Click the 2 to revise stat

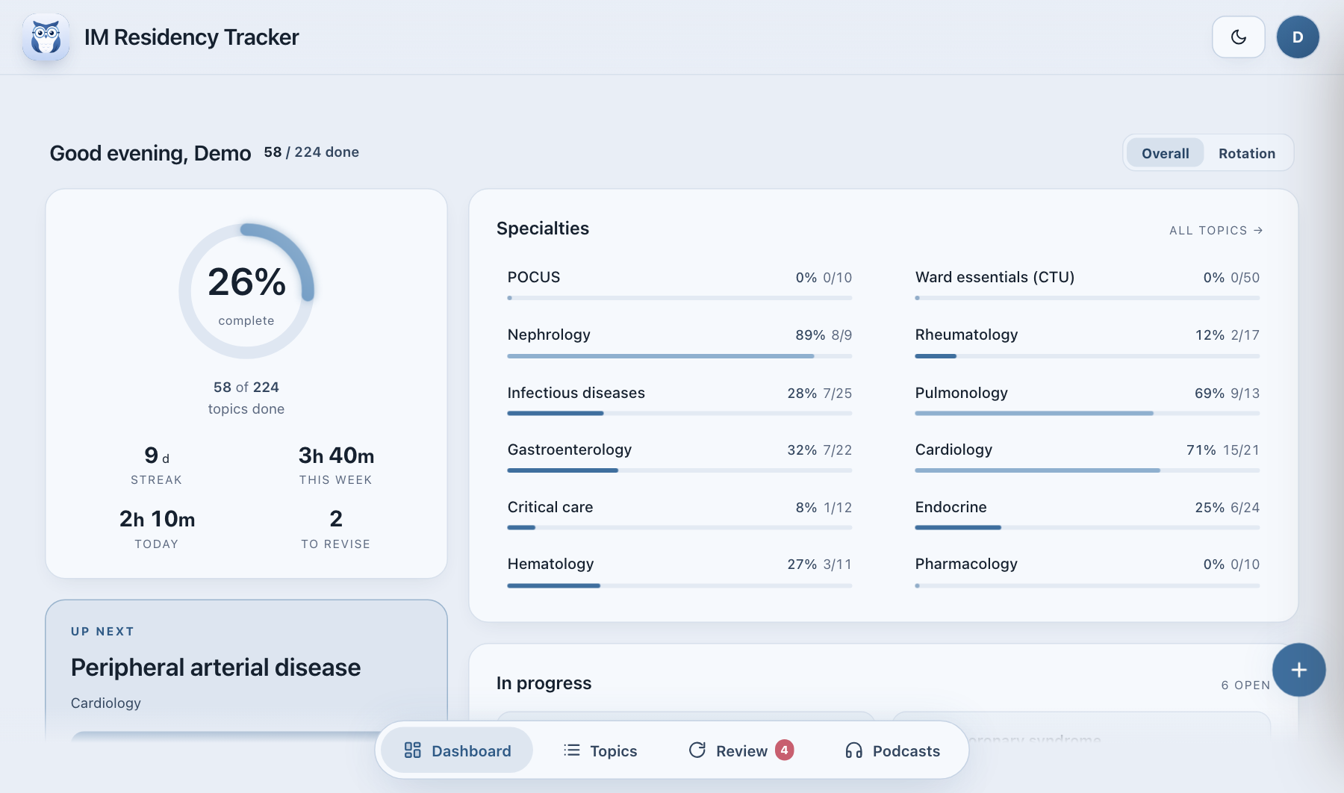pos(336,529)
